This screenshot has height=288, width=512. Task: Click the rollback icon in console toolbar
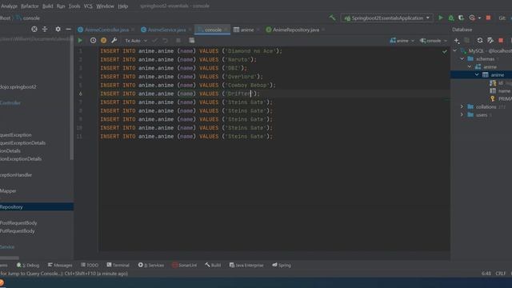point(166,41)
